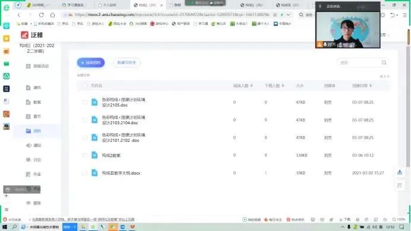Viewport: 411px width, 231px height.
Task: Click the magnifier icon in the file search box
Action: click(x=384, y=63)
